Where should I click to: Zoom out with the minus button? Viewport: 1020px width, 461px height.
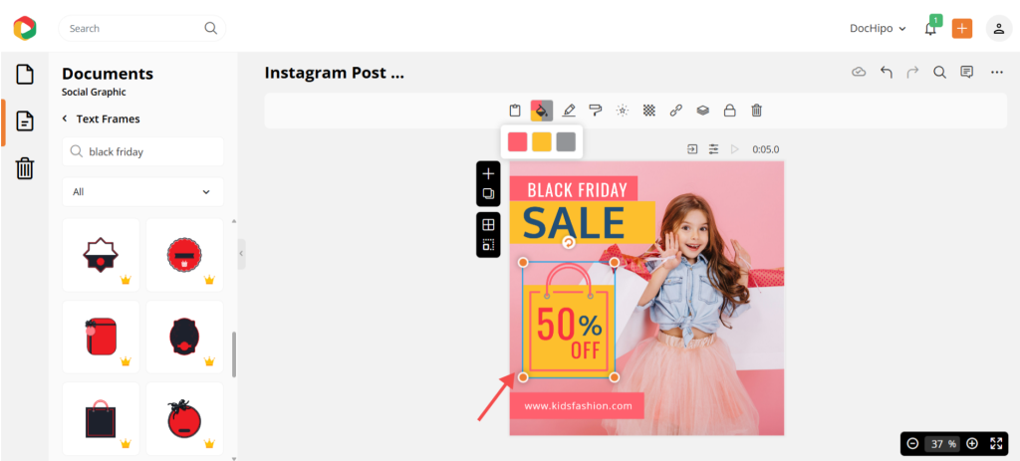912,443
